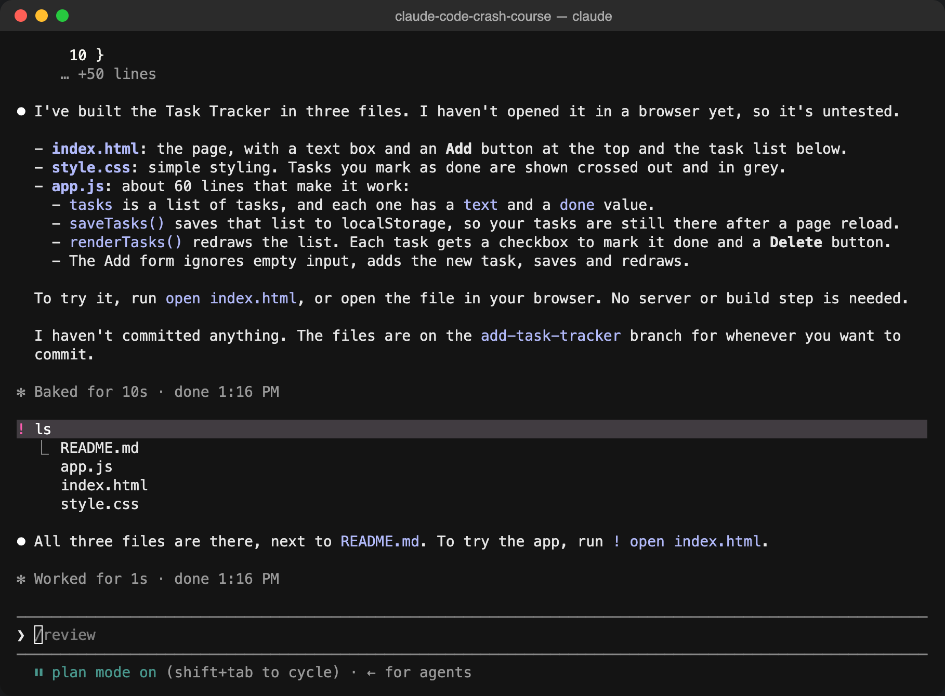Click the bold app.js bullet link
Viewport: 945px width, 696px height.
pos(77,186)
